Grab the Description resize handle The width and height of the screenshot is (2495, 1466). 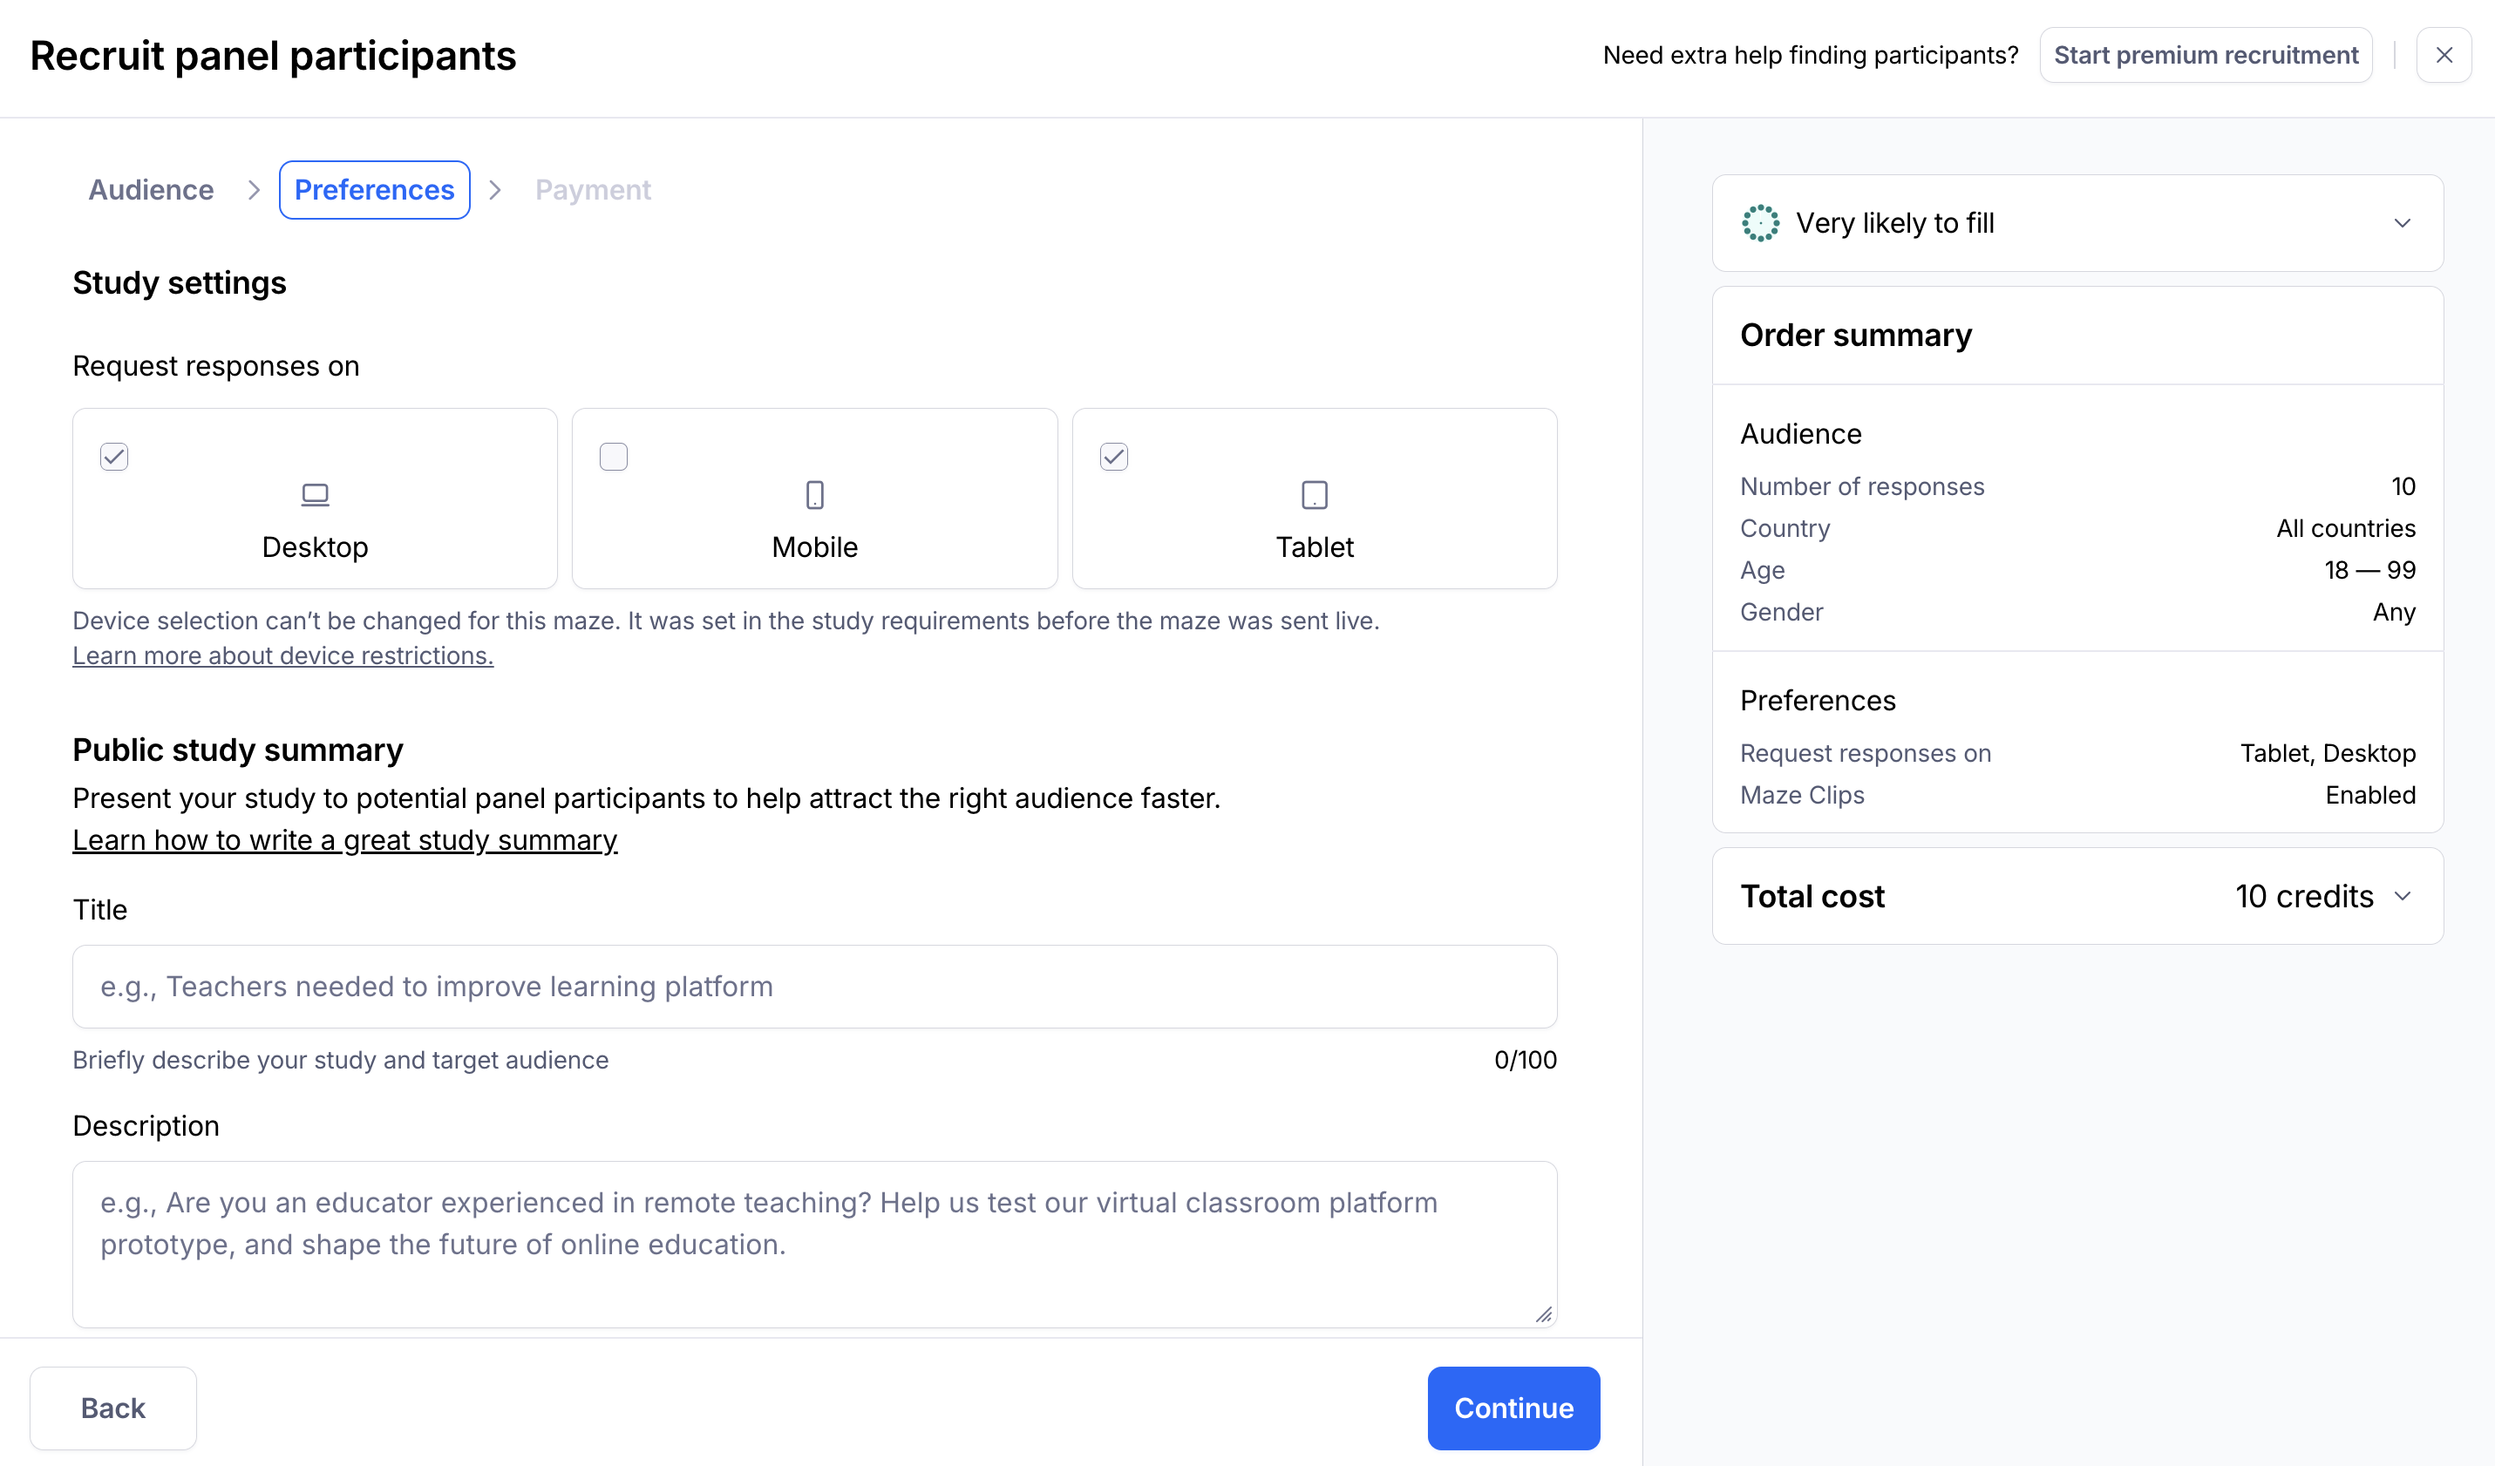[x=1544, y=1314]
